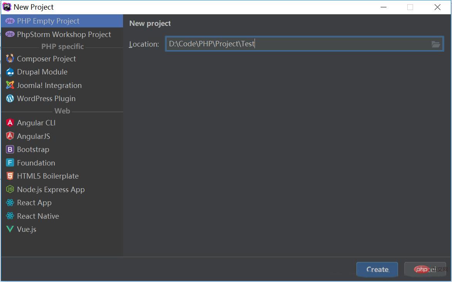Select HTML5 Boilerplate template
The height and width of the screenshot is (282, 452).
(62, 176)
